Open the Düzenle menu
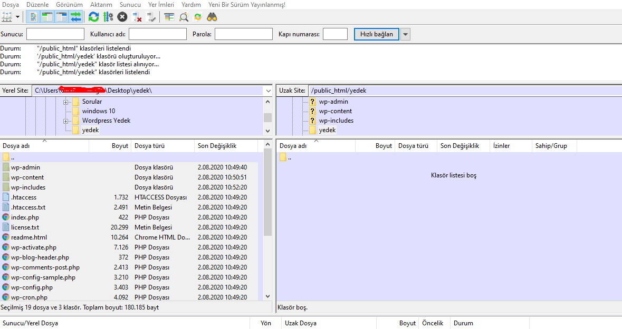Viewport: 622px width, 329px height. 37,5
